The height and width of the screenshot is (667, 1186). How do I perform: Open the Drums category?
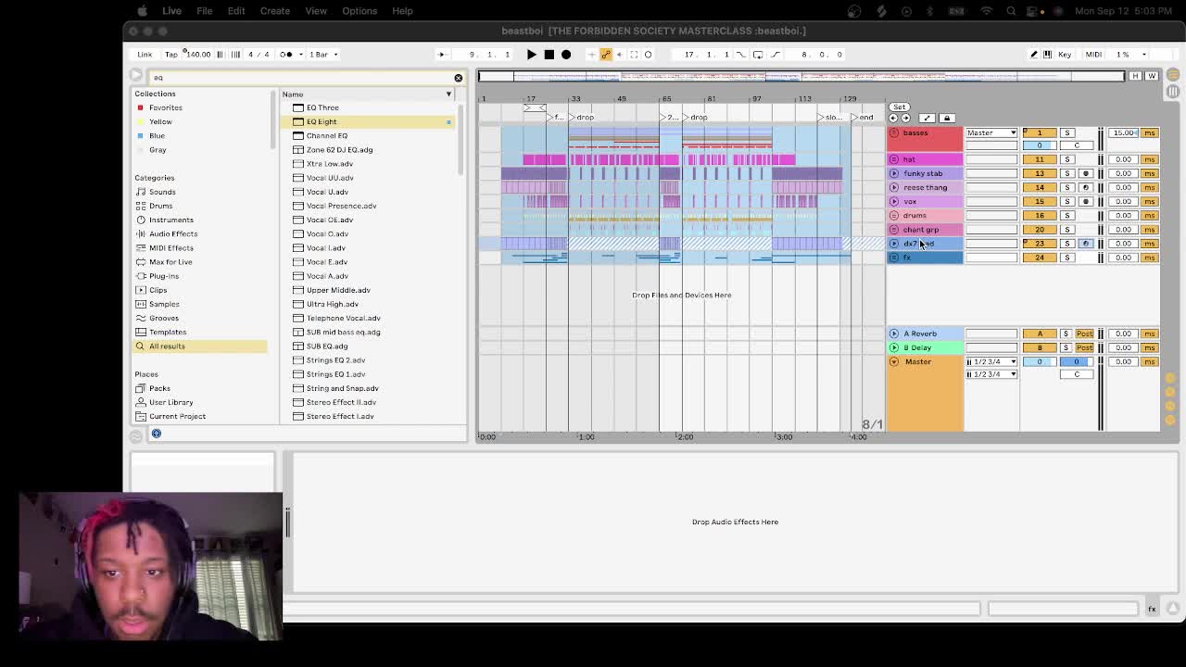click(x=161, y=206)
